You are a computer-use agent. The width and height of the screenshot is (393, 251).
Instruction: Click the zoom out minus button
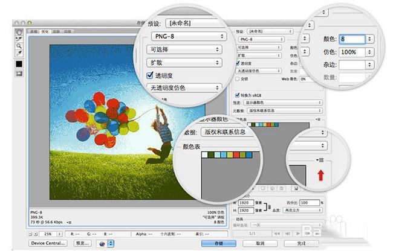(x=30, y=234)
